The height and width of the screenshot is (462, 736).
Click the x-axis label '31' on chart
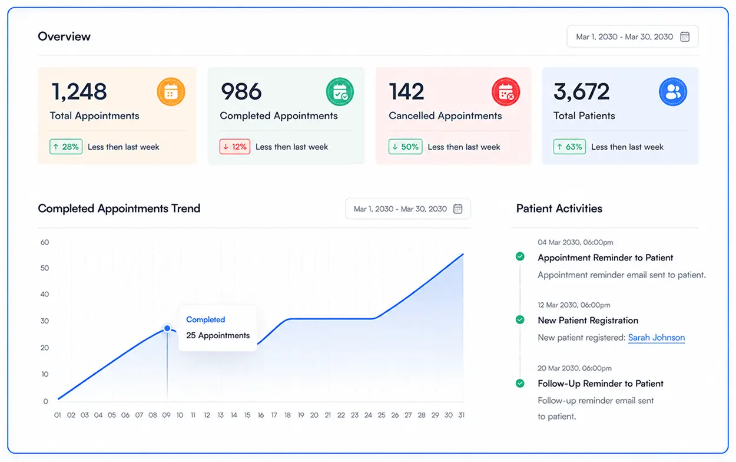462,415
